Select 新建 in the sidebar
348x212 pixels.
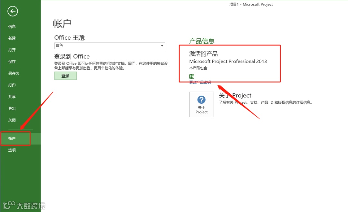point(12,38)
